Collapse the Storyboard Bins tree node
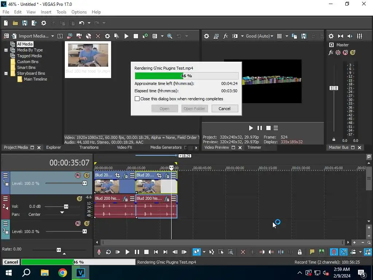 6,73
